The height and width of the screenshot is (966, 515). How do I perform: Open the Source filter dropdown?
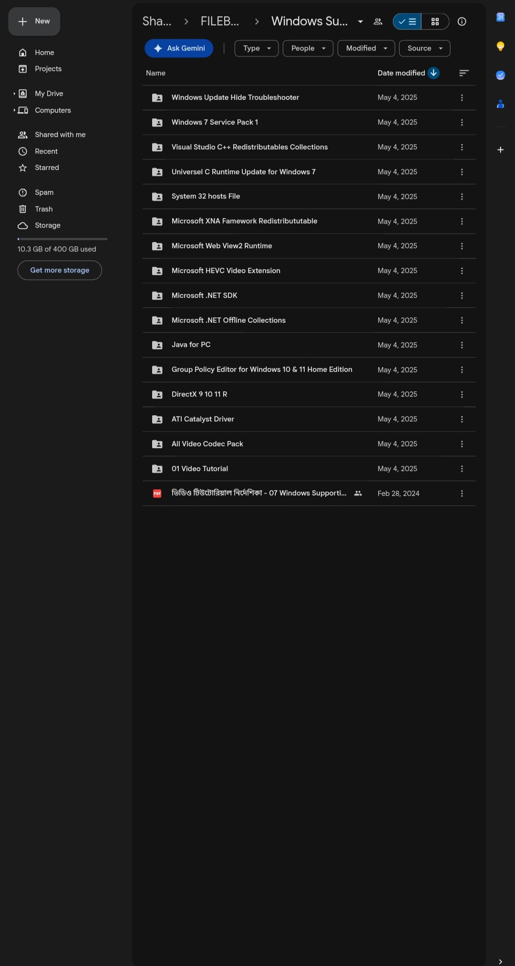pyautogui.click(x=424, y=48)
